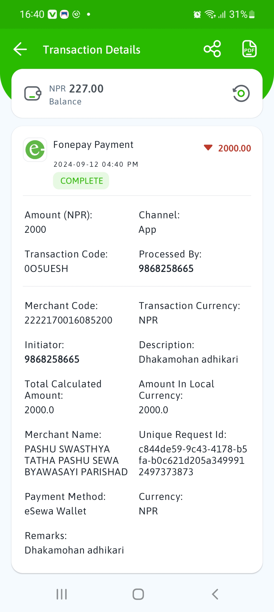Refresh balance with circular reload icon

[x=241, y=93]
